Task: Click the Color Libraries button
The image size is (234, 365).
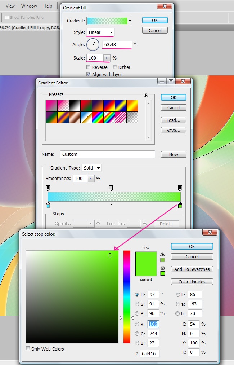Action: click(x=192, y=282)
